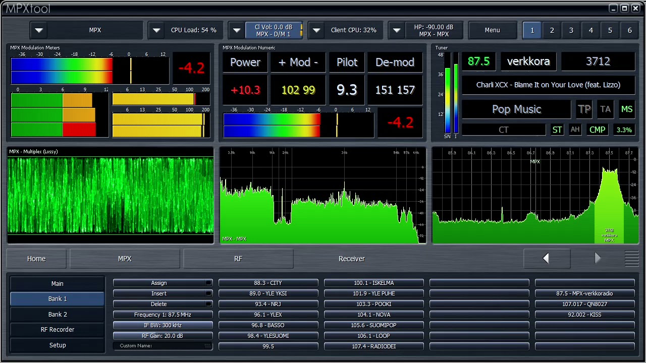Switch to preset 1
Viewport: 646px width, 363px height.
click(x=532, y=30)
